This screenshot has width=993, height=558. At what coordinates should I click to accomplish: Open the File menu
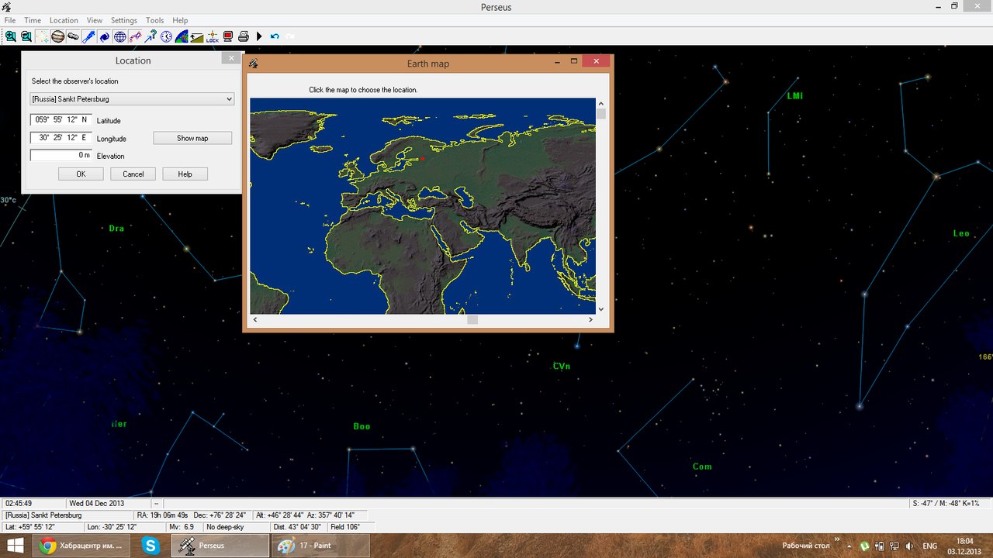[10, 20]
